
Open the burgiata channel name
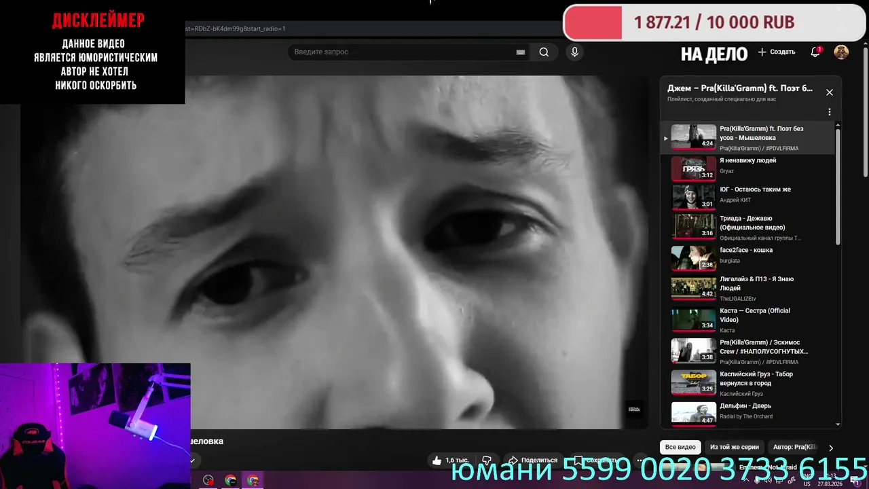click(730, 261)
